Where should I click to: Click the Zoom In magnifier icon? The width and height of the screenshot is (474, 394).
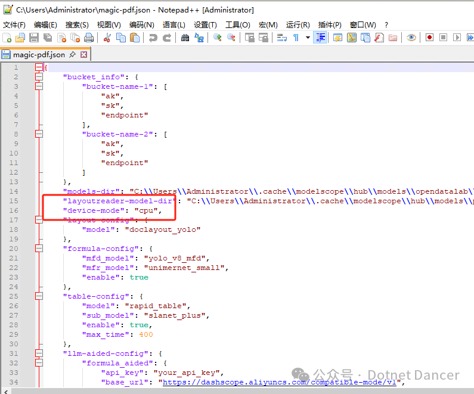coord(218,38)
